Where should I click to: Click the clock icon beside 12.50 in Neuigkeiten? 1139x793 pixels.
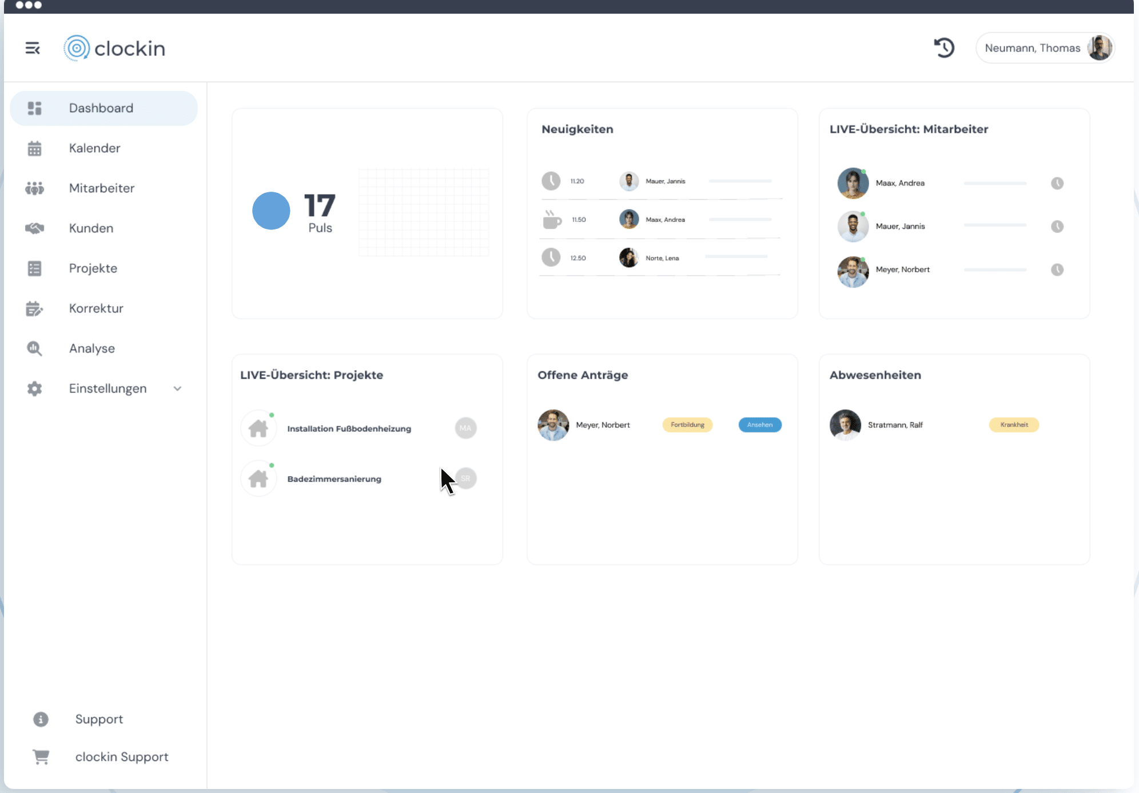551,257
